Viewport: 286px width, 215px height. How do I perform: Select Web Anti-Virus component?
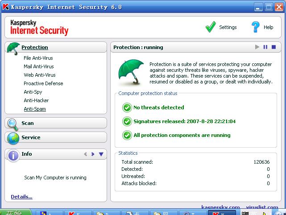(x=40, y=75)
